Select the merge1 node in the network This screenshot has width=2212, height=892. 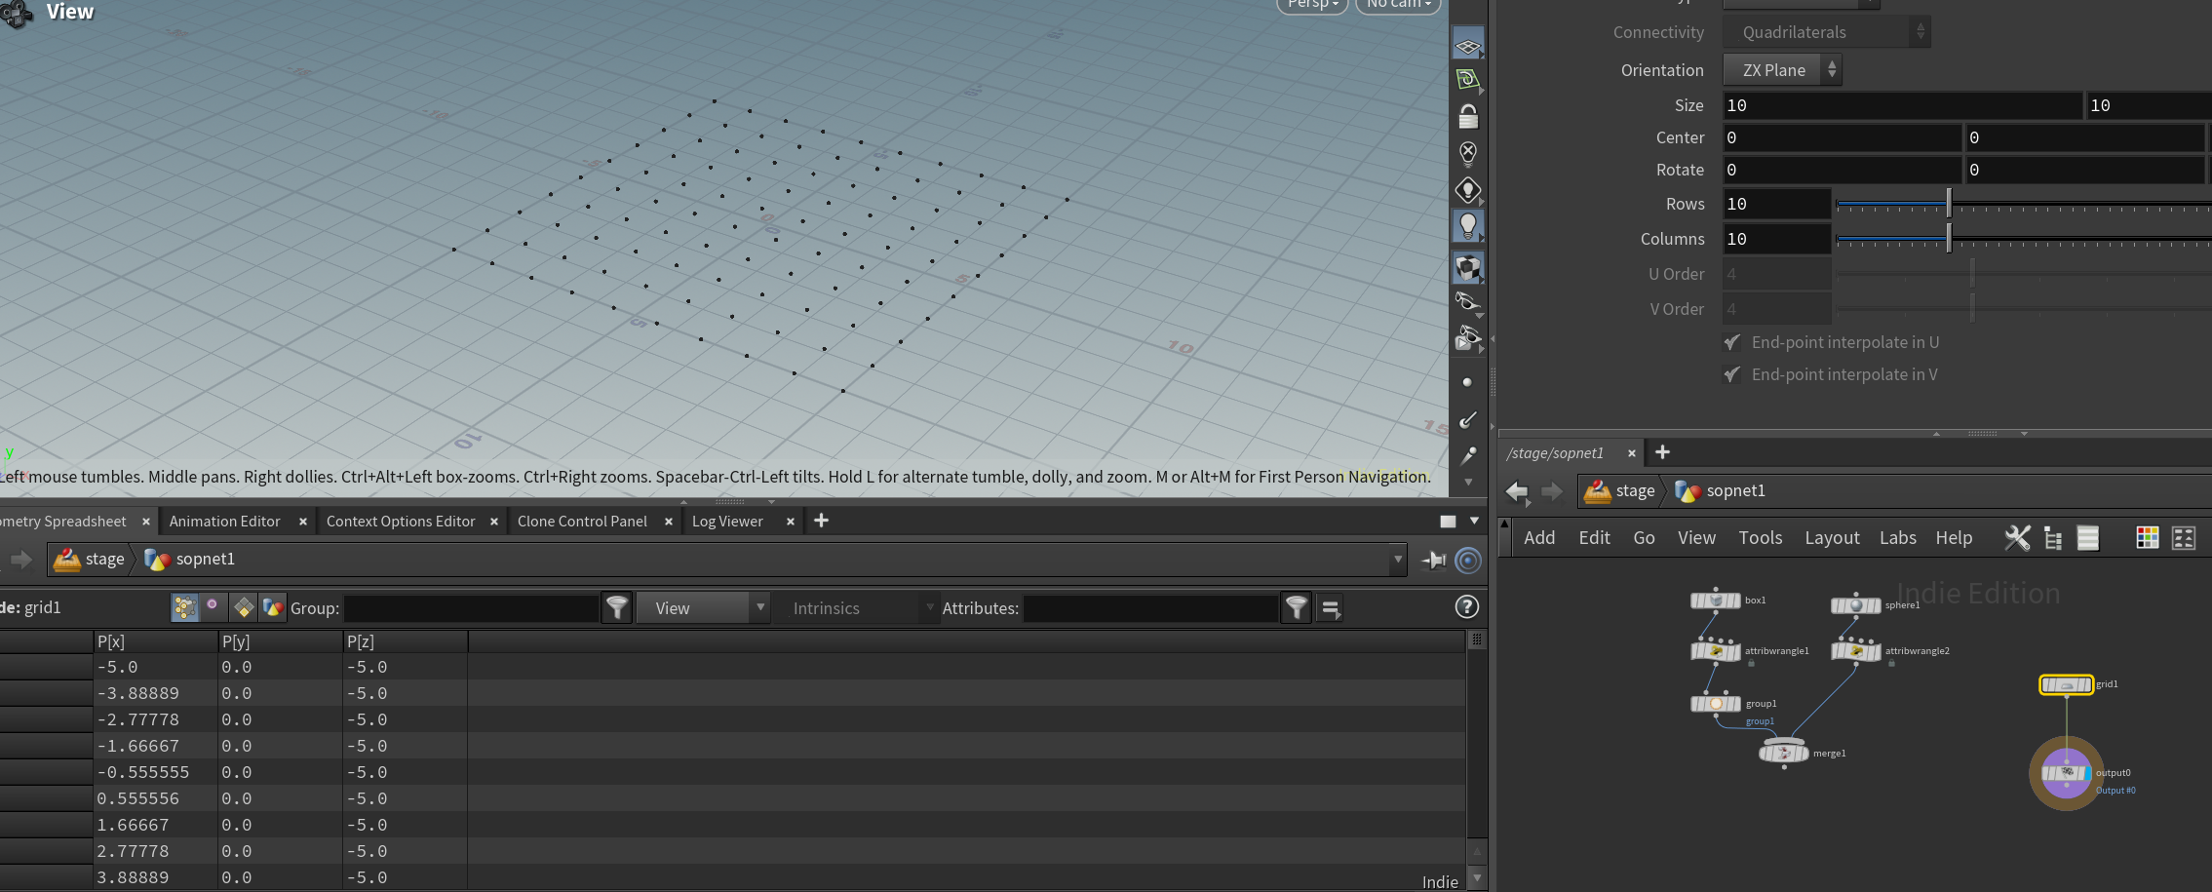tap(1783, 752)
